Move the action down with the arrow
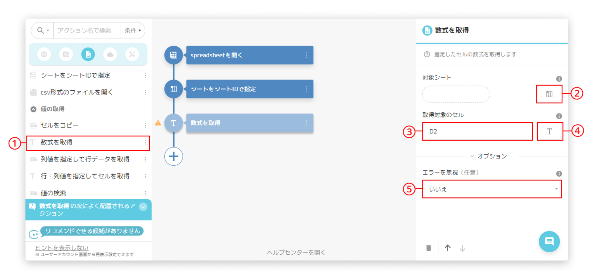 pos(462,248)
